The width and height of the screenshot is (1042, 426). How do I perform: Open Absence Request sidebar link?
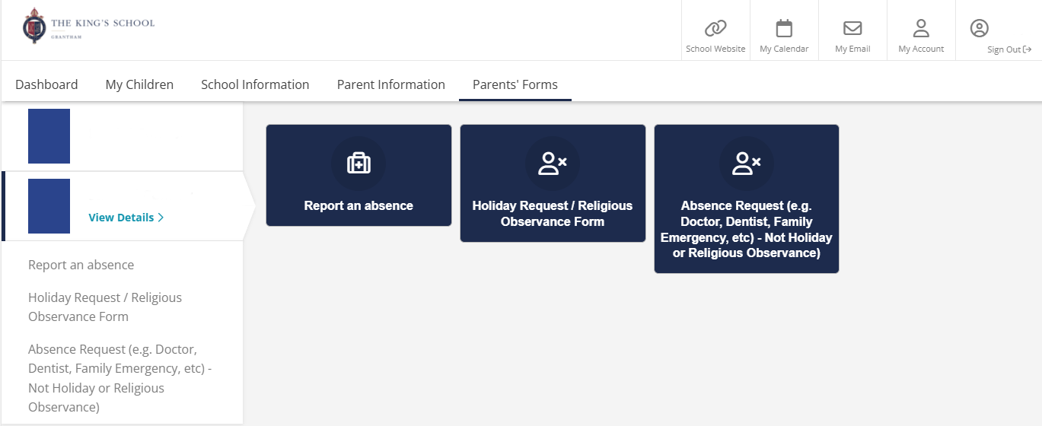pos(119,378)
